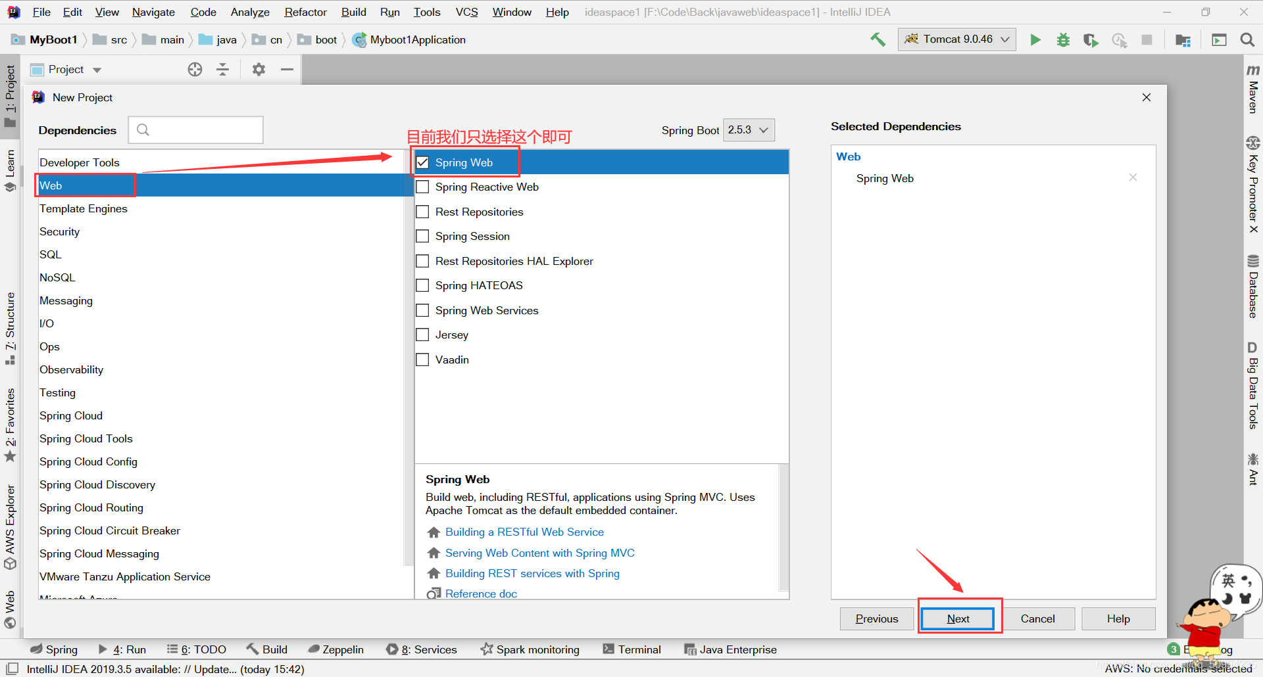1263x677 pixels.
Task: Open the Spring Boot version dropdown
Action: [x=749, y=130]
